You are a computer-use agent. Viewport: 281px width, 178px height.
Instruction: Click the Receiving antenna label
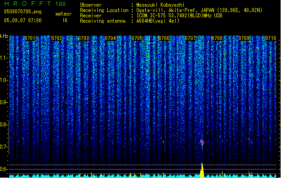(x=103, y=21)
